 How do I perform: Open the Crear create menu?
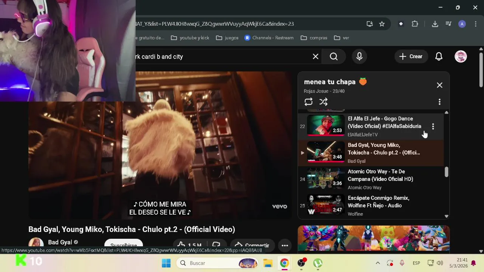pos(411,57)
